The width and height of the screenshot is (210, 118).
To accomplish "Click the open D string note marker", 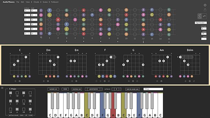I will [41, 24].
